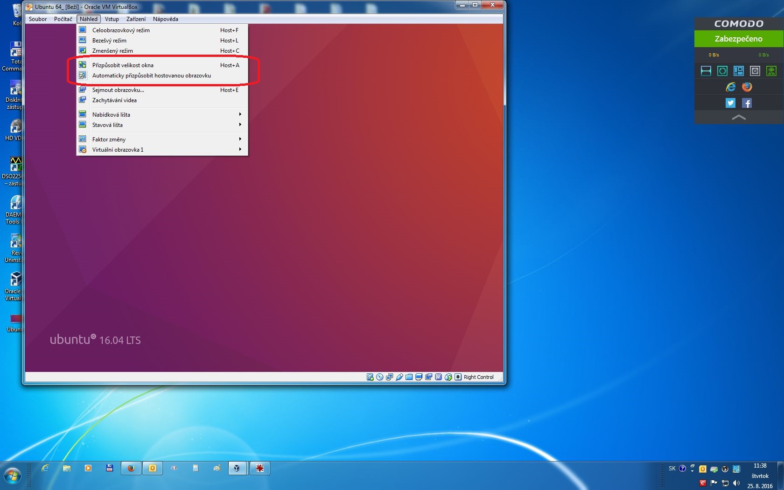Open Facebook link in Comodo widget
The image size is (784, 490).
click(x=747, y=103)
